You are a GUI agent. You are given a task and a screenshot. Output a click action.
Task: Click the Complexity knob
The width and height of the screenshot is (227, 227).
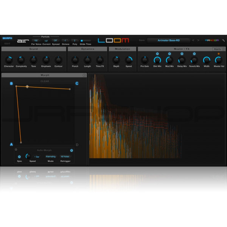coord(21,60)
